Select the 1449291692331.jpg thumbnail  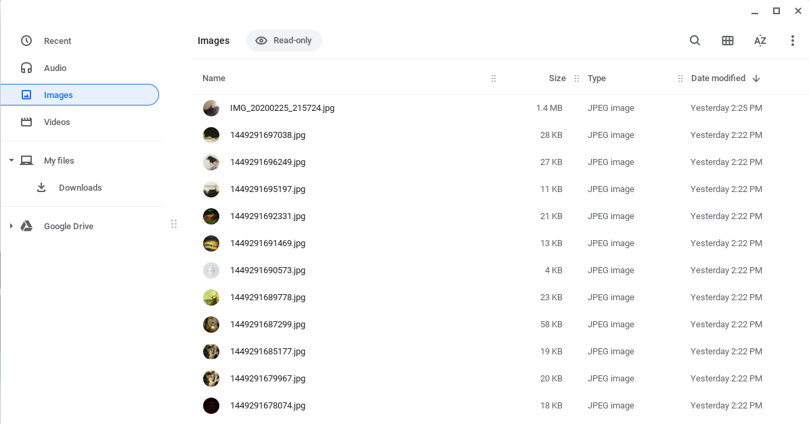pyautogui.click(x=211, y=216)
